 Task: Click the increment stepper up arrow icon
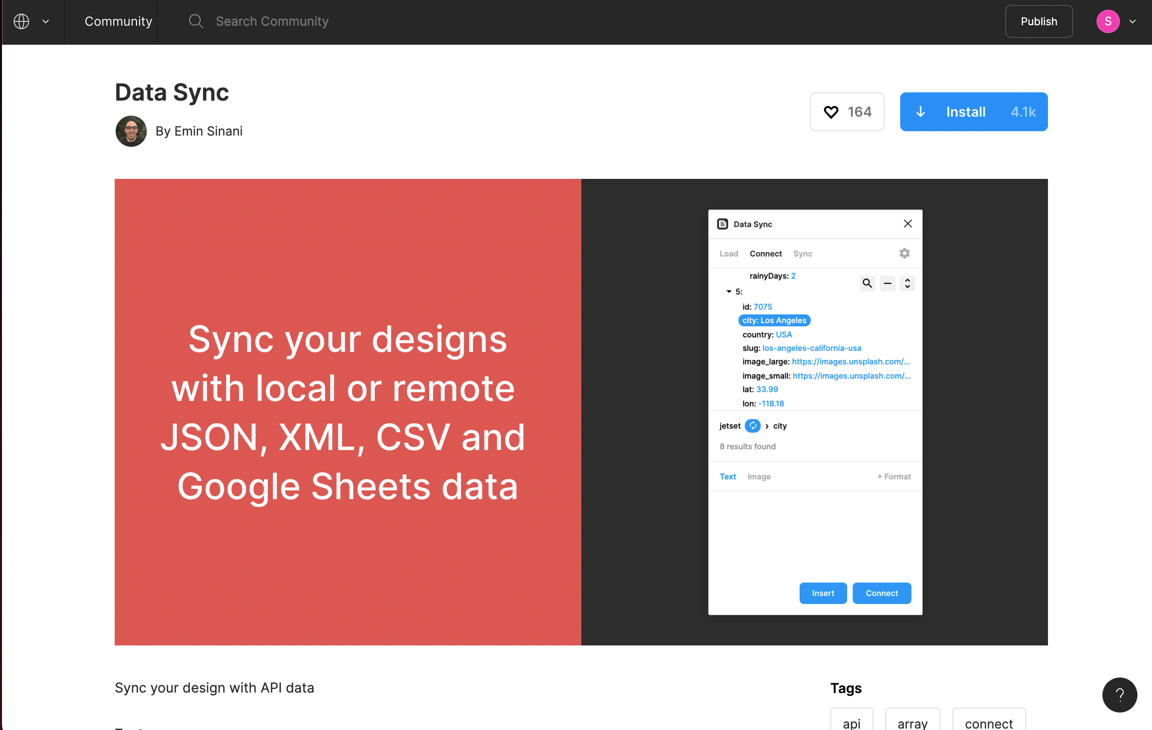(908, 278)
